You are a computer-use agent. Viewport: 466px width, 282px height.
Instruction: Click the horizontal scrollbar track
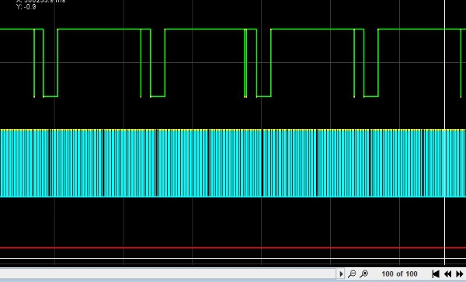pyautogui.click(x=169, y=273)
